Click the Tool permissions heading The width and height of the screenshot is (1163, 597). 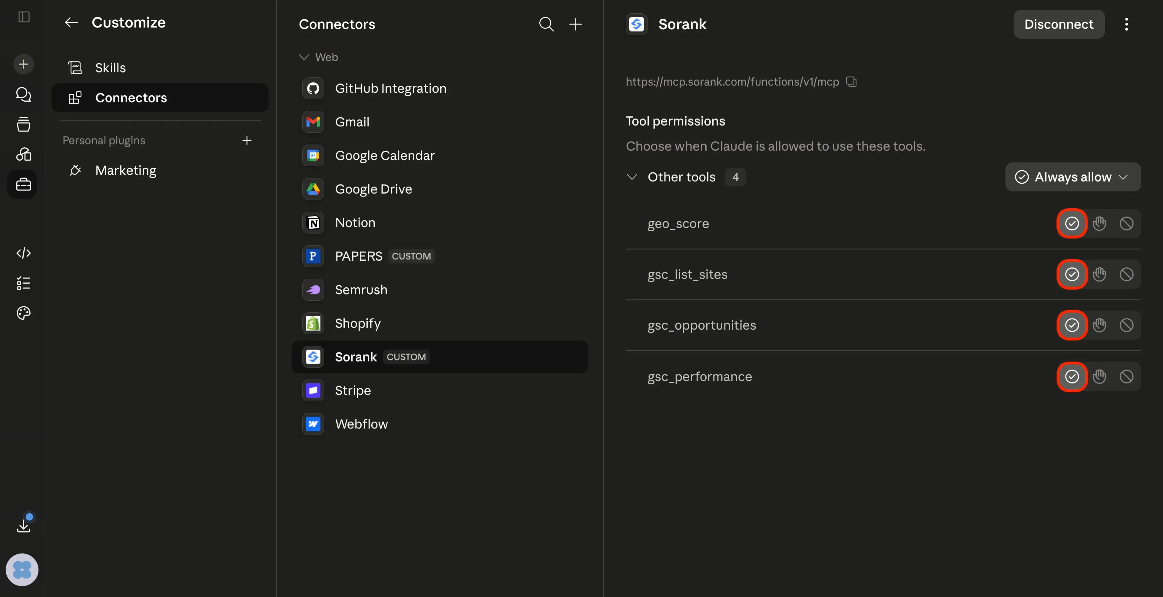(x=675, y=121)
